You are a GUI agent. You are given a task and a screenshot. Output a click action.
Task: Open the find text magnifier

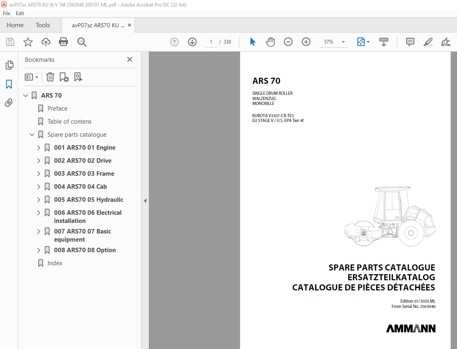(x=82, y=42)
